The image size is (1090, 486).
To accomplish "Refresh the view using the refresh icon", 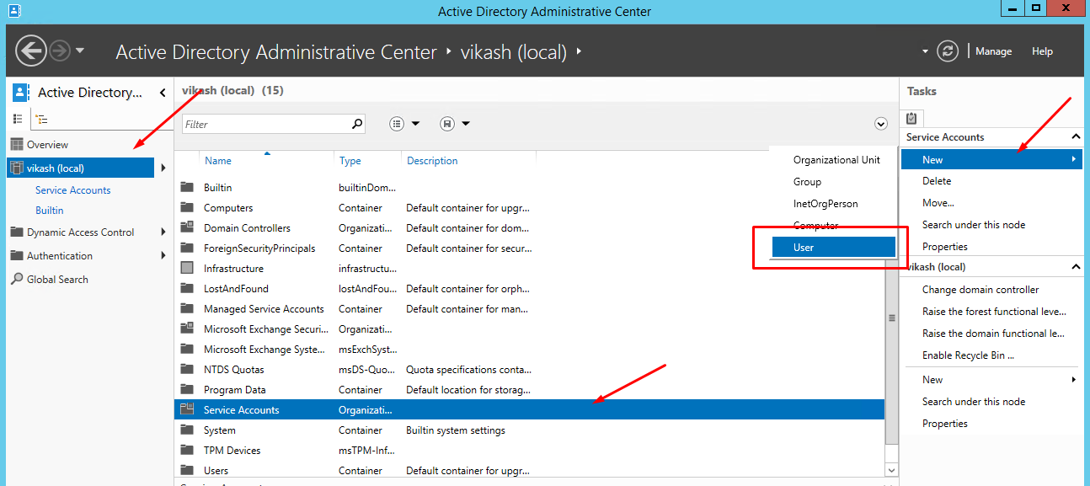I will [948, 51].
